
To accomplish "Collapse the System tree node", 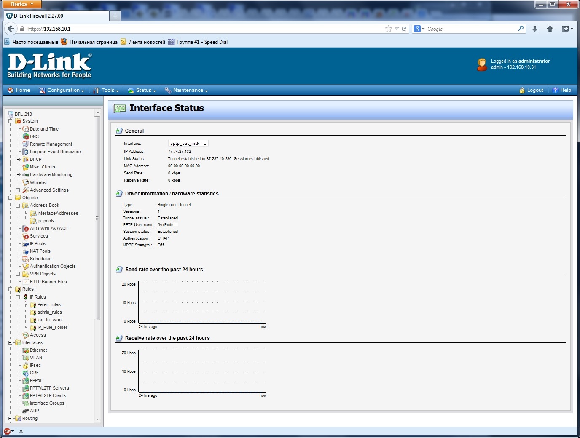I will [11, 121].
